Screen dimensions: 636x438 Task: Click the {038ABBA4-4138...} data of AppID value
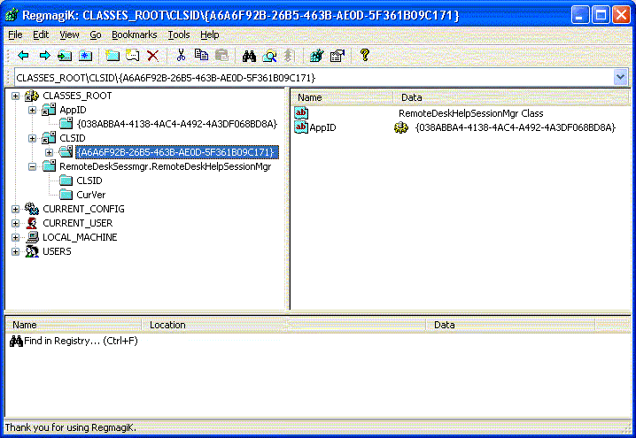pos(516,127)
